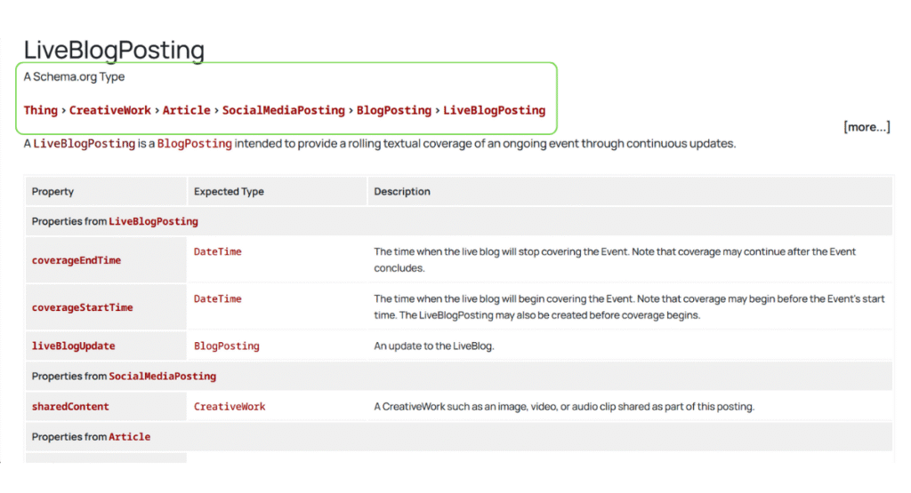Select SocialMediaPosting in the breadcrumb hierarchy

click(283, 110)
